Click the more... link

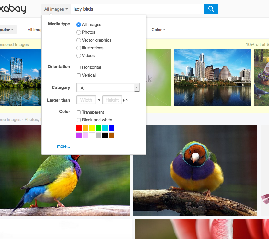click(x=64, y=146)
